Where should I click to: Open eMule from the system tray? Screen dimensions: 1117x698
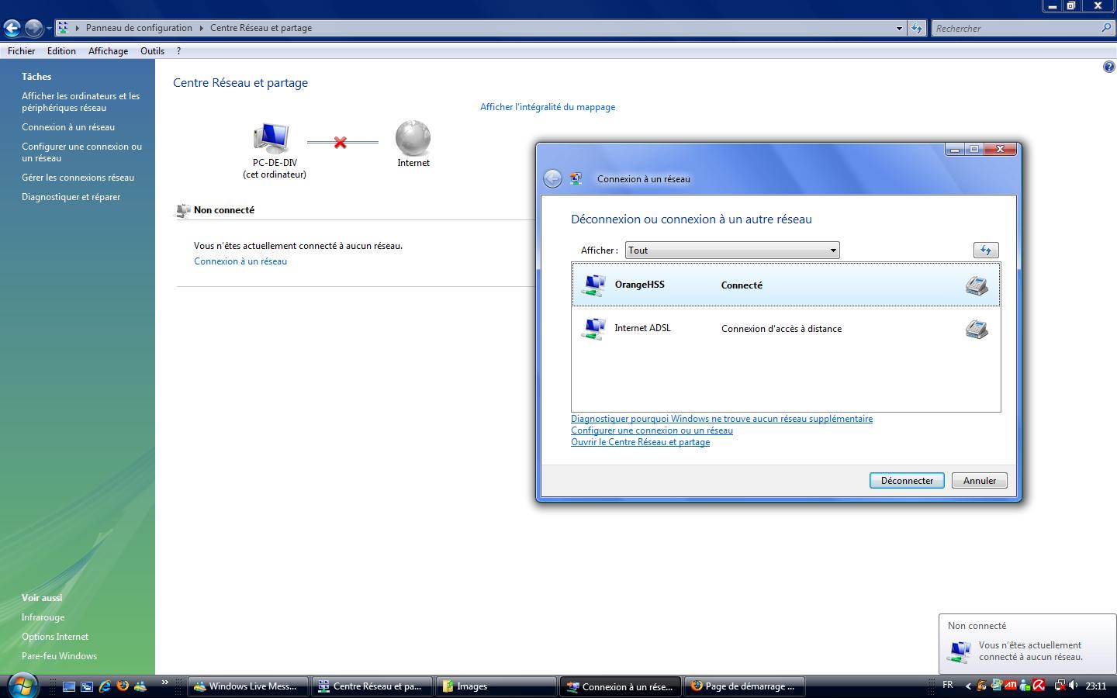(x=979, y=685)
